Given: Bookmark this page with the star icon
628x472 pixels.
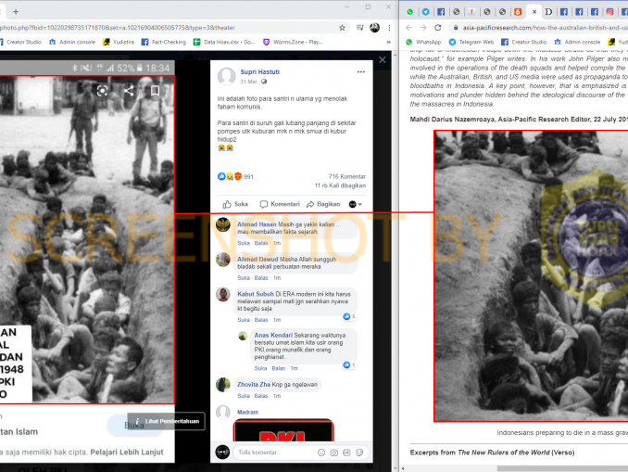Looking at the screenshot, I should point(342,28).
